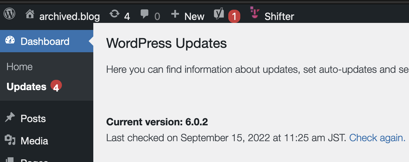Image resolution: width=409 pixels, height=162 pixels.
Task: Click the red 4 badge beside Updates
Action: (56, 86)
